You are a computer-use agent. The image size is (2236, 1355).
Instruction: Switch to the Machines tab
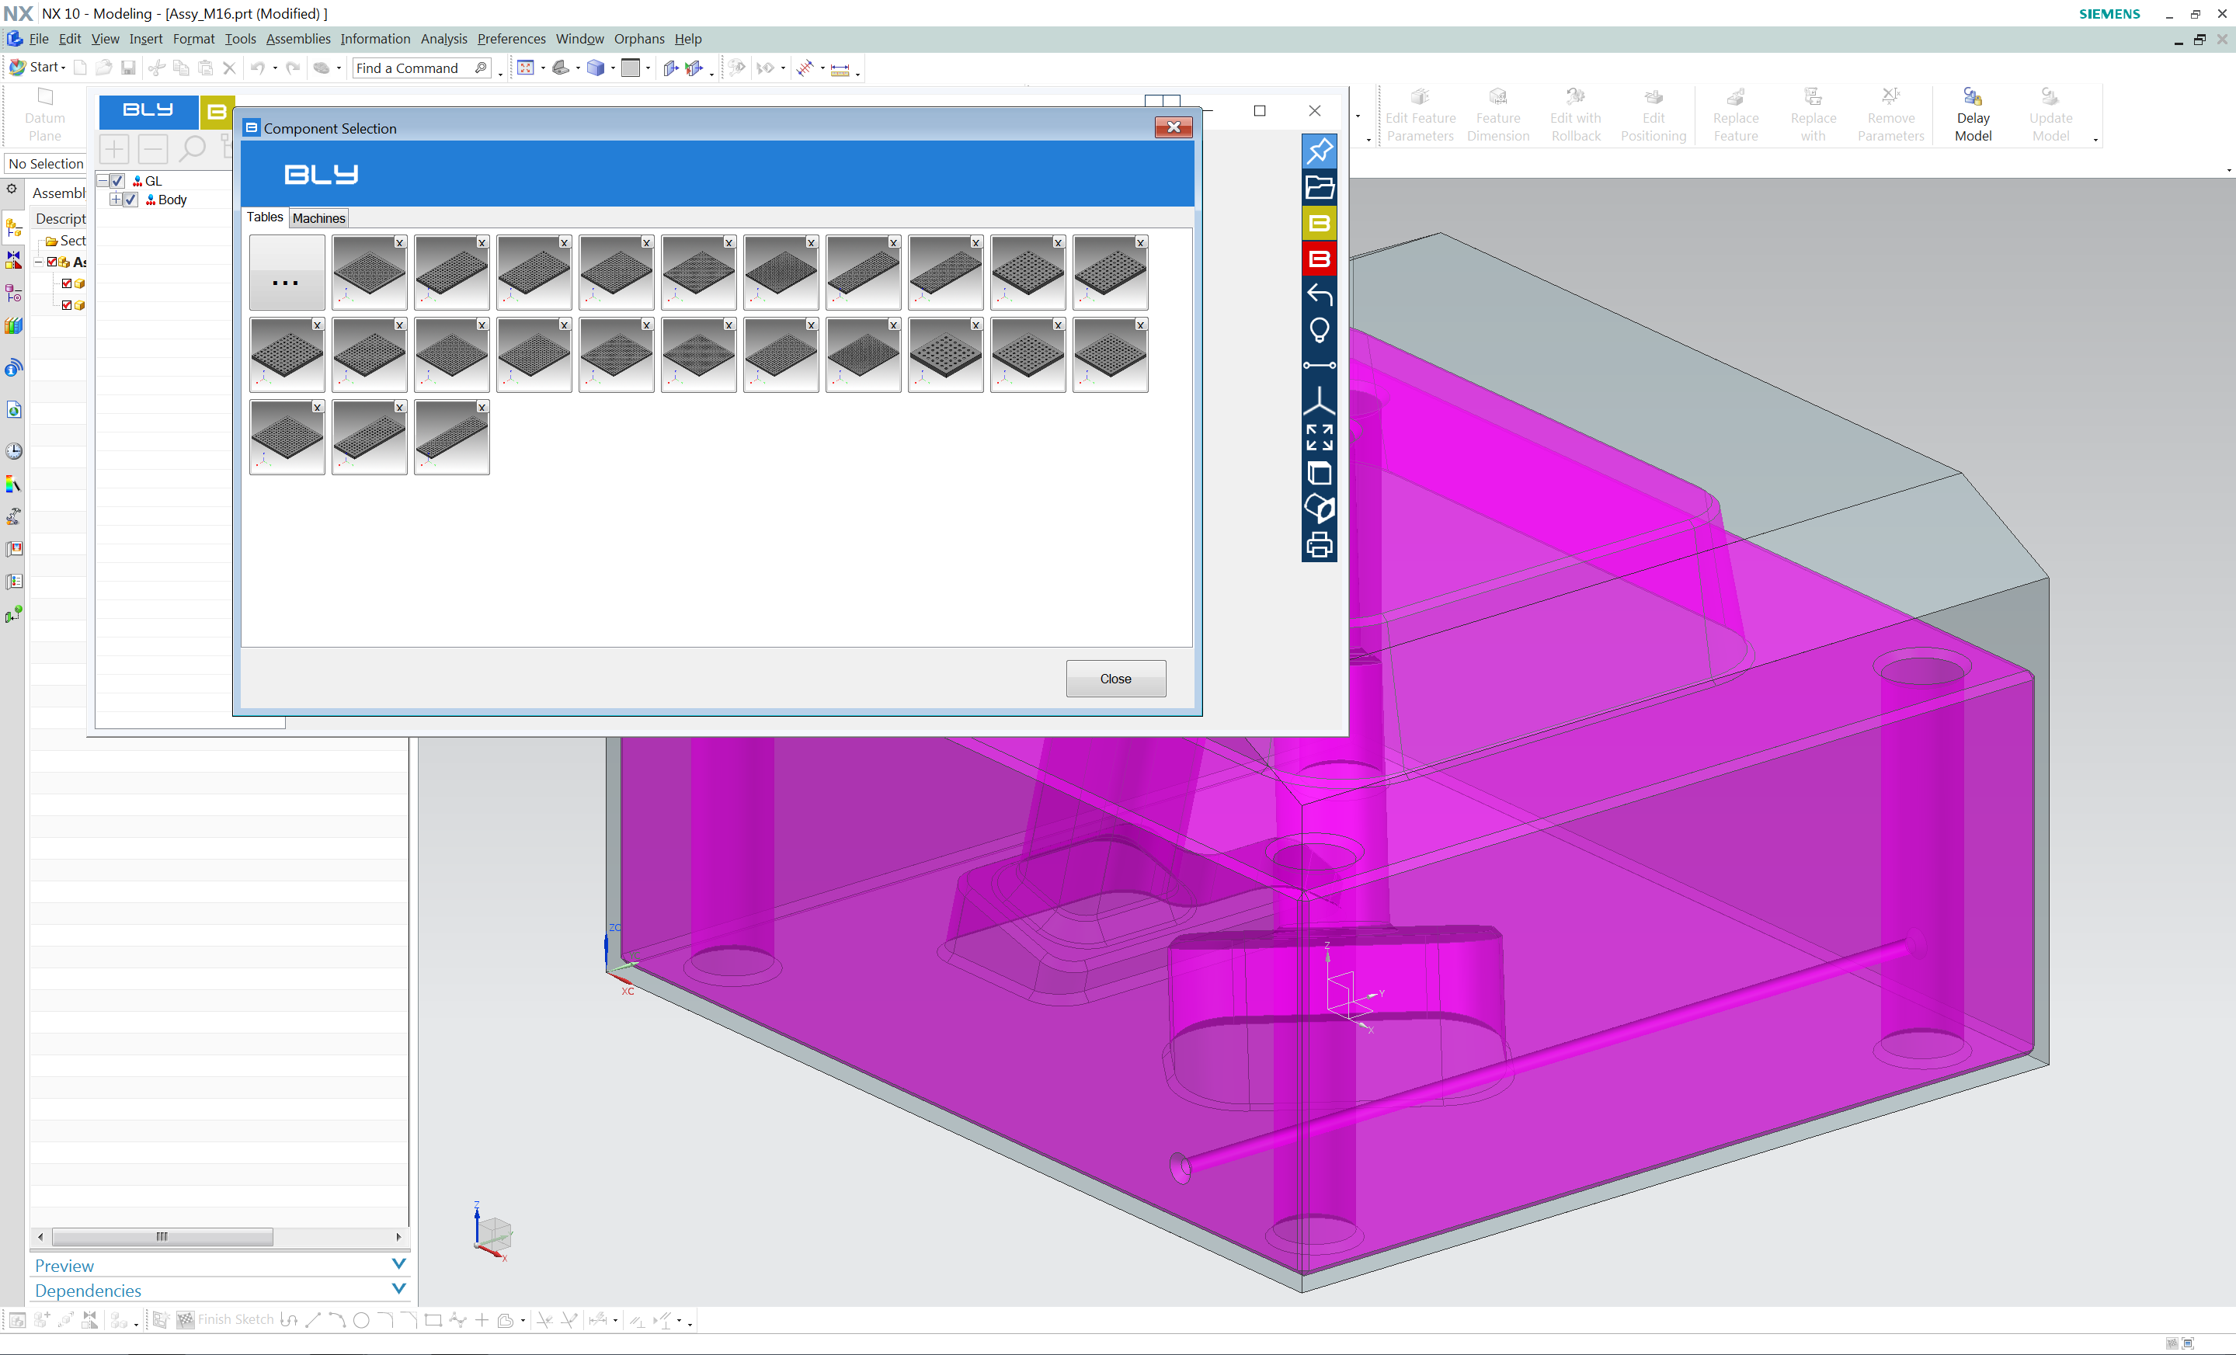pos(318,218)
